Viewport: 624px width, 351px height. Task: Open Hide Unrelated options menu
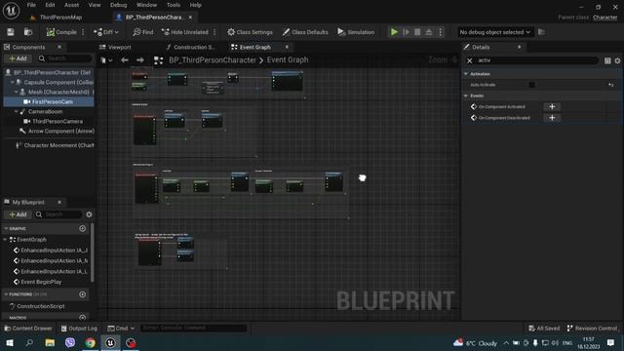pos(214,32)
